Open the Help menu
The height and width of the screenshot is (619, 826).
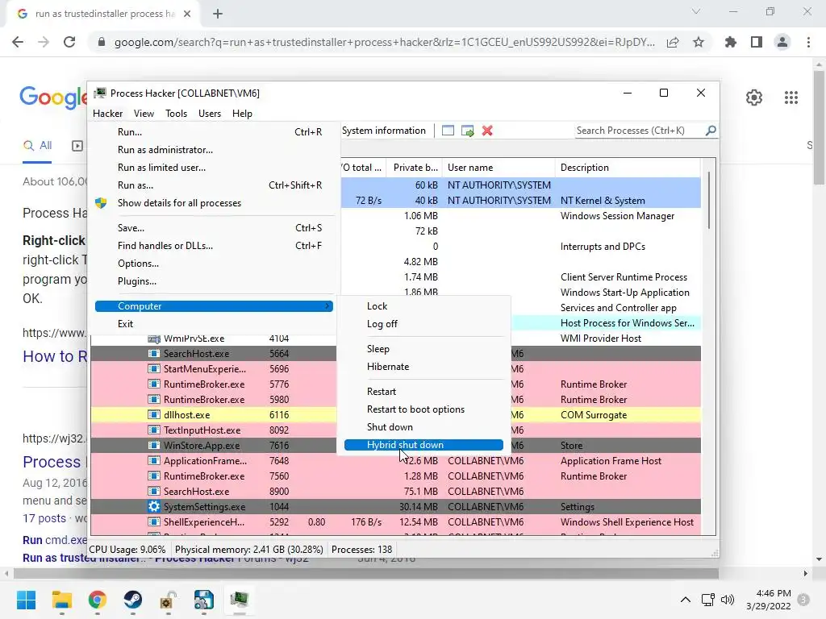tap(242, 114)
